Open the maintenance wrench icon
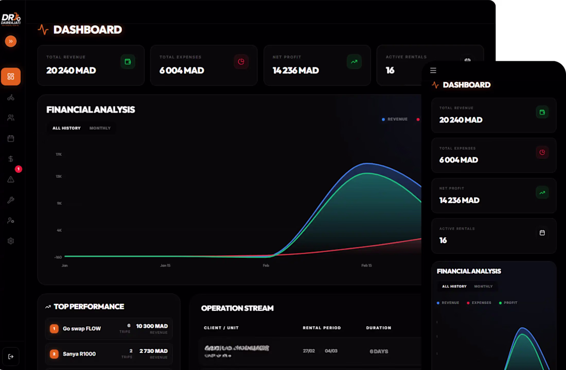This screenshot has height=370, width=566. [11, 200]
